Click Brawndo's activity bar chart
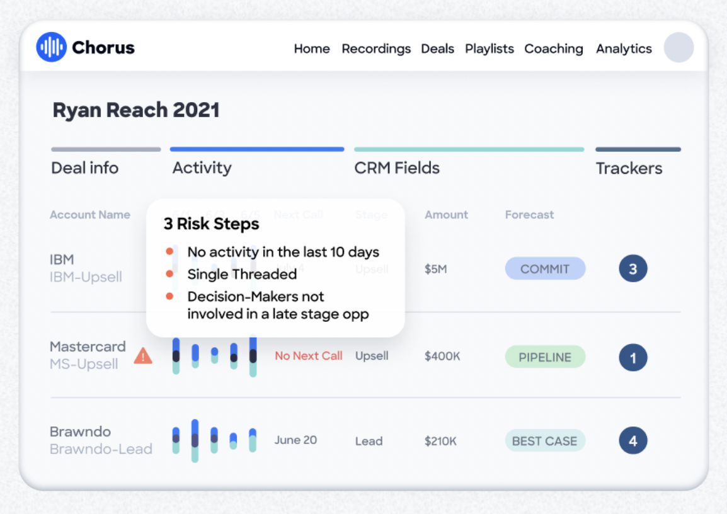 [x=213, y=440]
